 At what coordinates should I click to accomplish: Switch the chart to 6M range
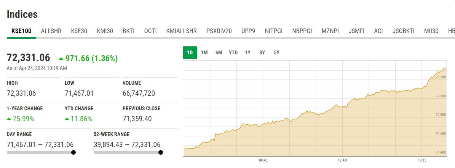(x=219, y=53)
